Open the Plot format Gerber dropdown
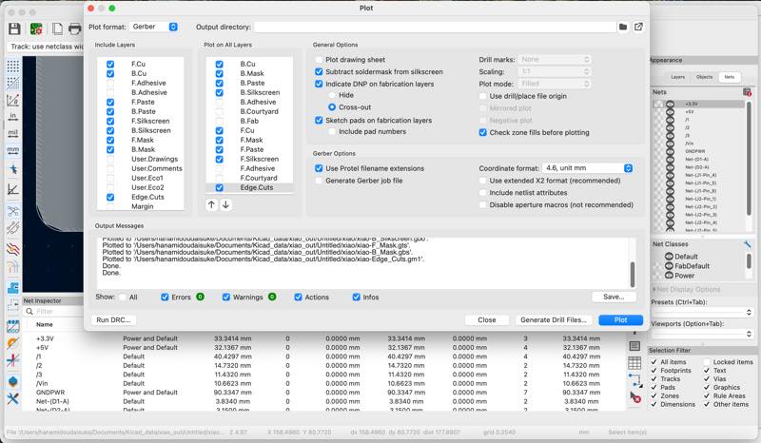Viewport: 761px width, 443px height. pos(154,27)
